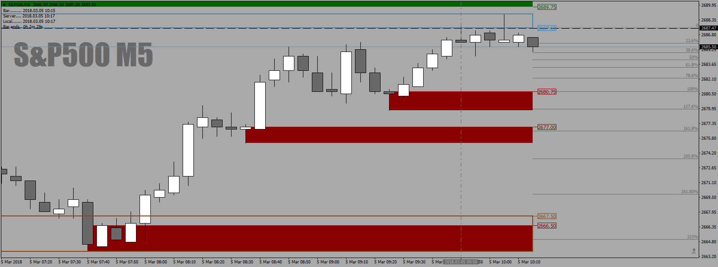Select the red 2680.75 zone label

pyautogui.click(x=547, y=92)
